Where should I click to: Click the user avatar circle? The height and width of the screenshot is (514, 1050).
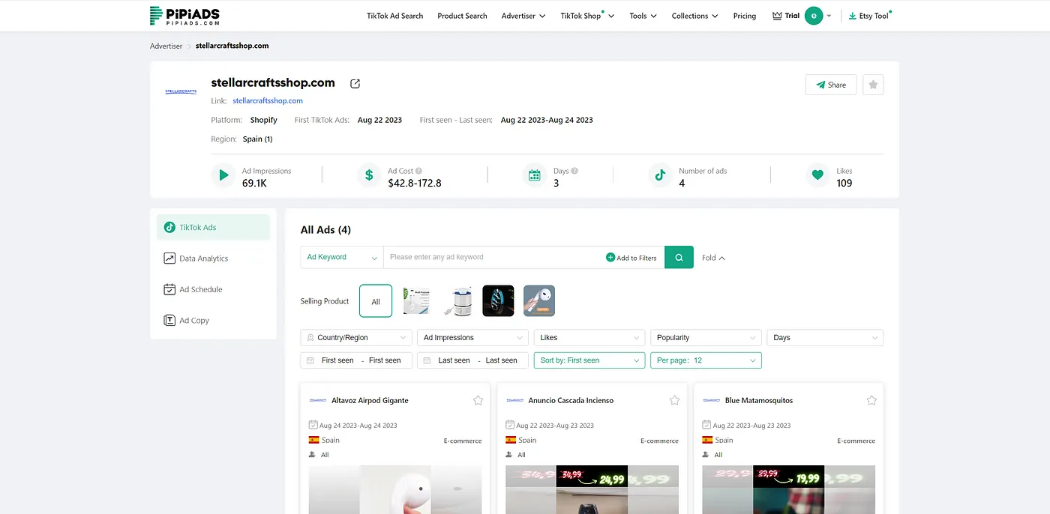tap(814, 16)
